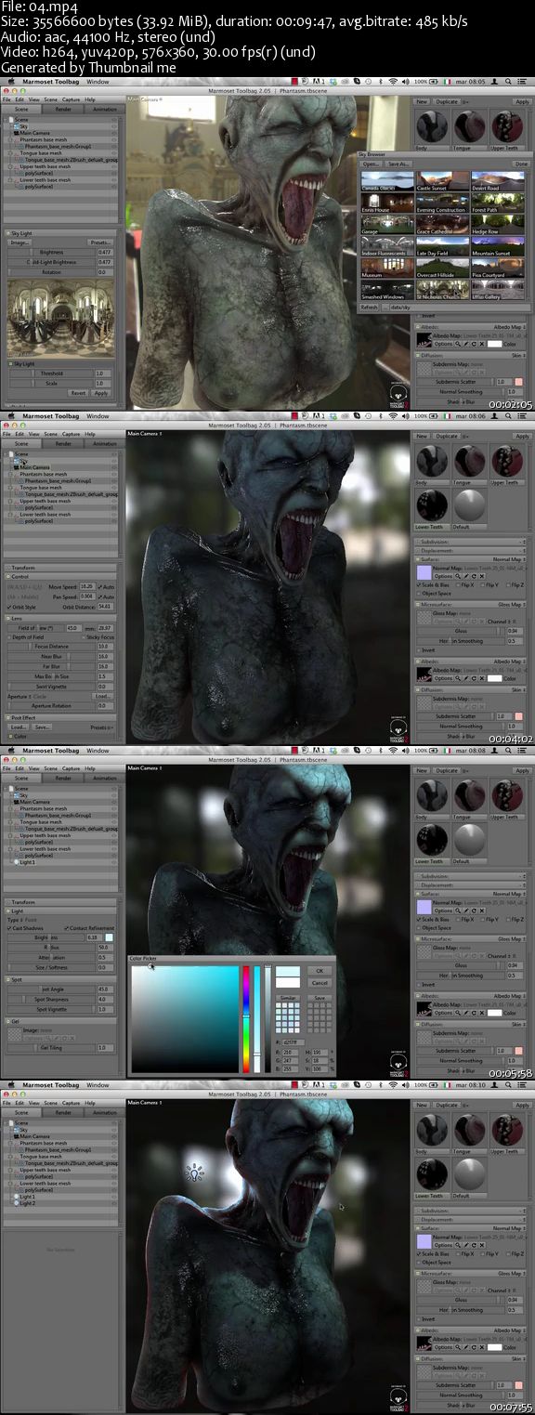The height and width of the screenshot is (1415, 535).
Task: Pick the Mountain Sunset sky preset
Action: pos(498,246)
